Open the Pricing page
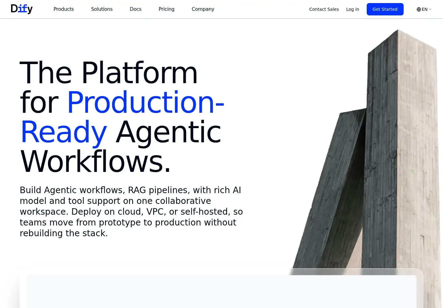 (166, 9)
